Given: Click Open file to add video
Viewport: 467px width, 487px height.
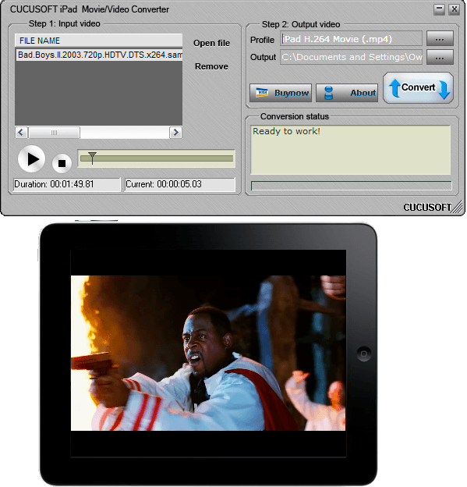Looking at the screenshot, I should [x=211, y=43].
